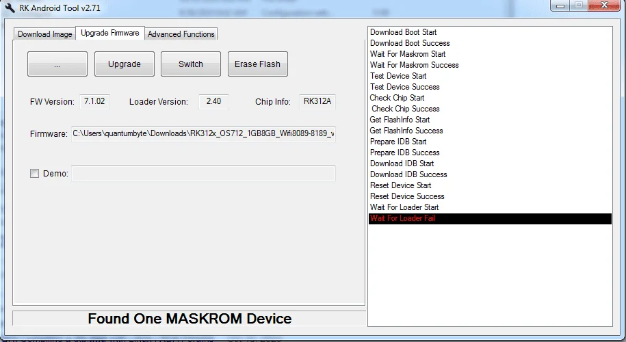Click the Firmware path field
Screen dimensions: 626x342
pyautogui.click(x=203, y=133)
